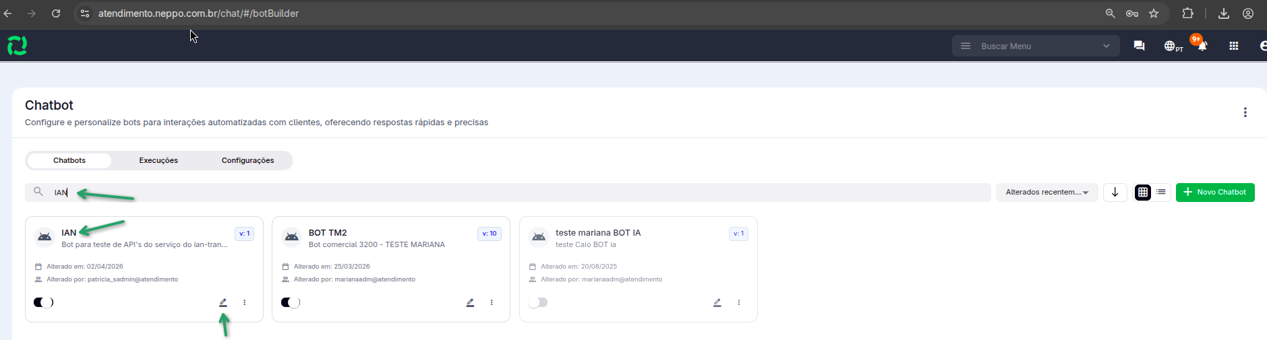Edit teste mariana BOT IA pencil icon
1267x340 pixels.
(717, 303)
